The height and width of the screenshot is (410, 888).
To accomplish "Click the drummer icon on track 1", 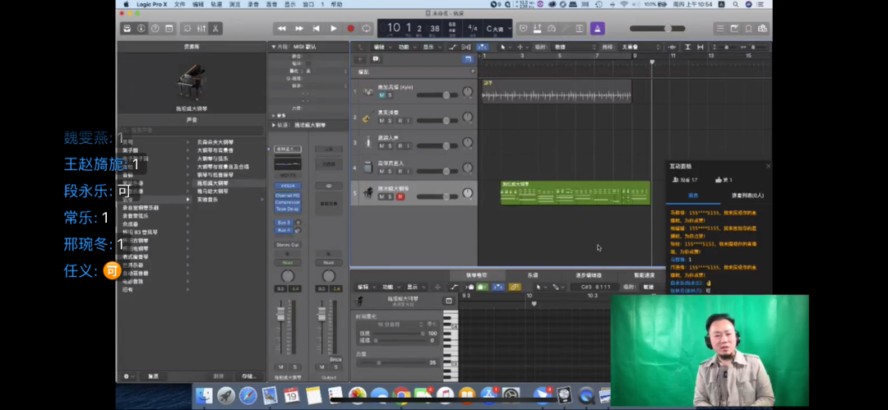I will [368, 91].
